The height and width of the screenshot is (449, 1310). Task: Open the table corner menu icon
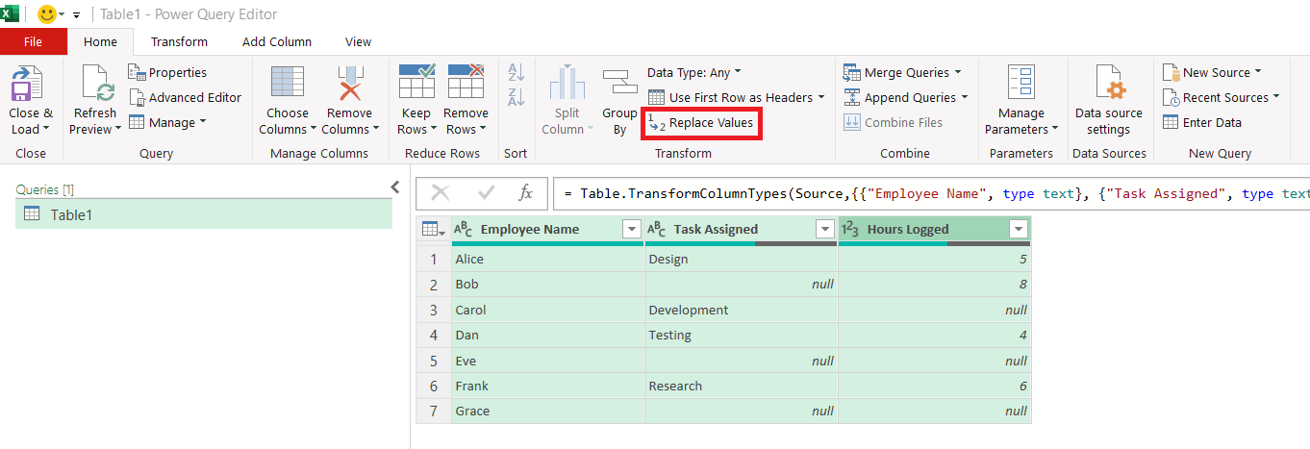pyautogui.click(x=434, y=229)
